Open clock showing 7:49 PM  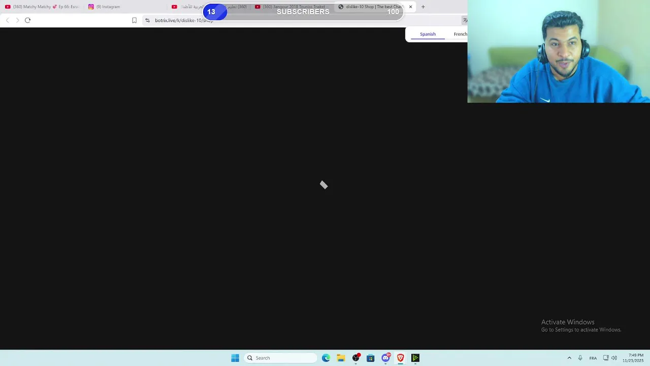633,358
